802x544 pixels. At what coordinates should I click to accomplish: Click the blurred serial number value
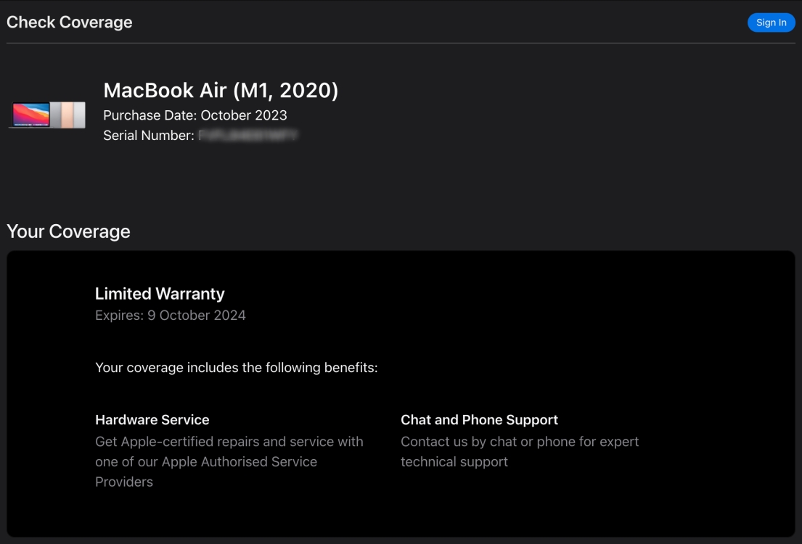(248, 136)
